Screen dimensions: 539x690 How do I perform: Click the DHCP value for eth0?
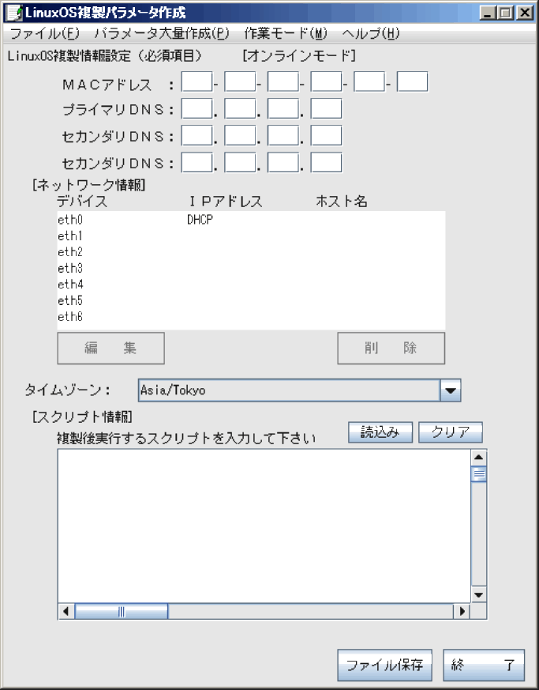click(x=200, y=220)
